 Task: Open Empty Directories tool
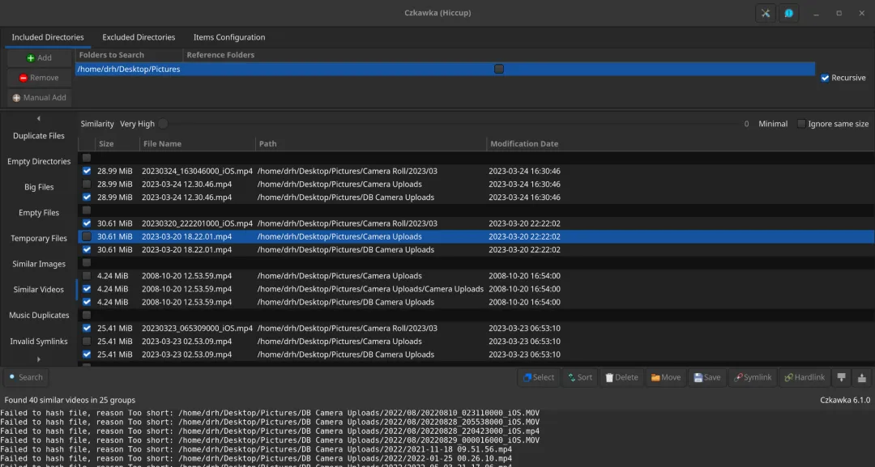[39, 162]
